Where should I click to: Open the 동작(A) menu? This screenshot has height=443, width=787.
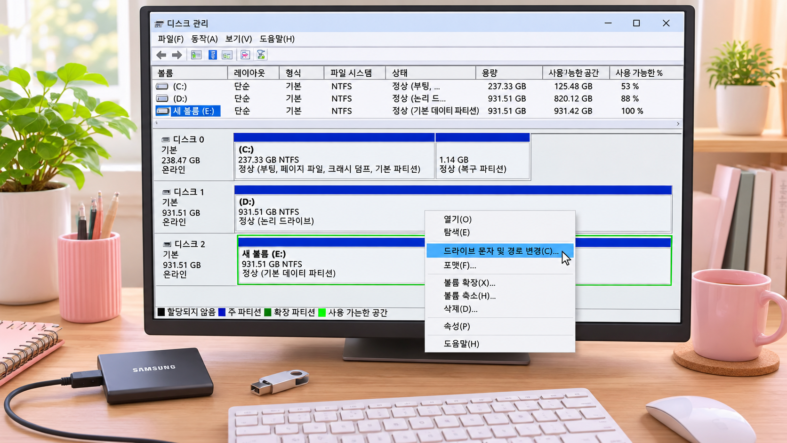pyautogui.click(x=204, y=39)
